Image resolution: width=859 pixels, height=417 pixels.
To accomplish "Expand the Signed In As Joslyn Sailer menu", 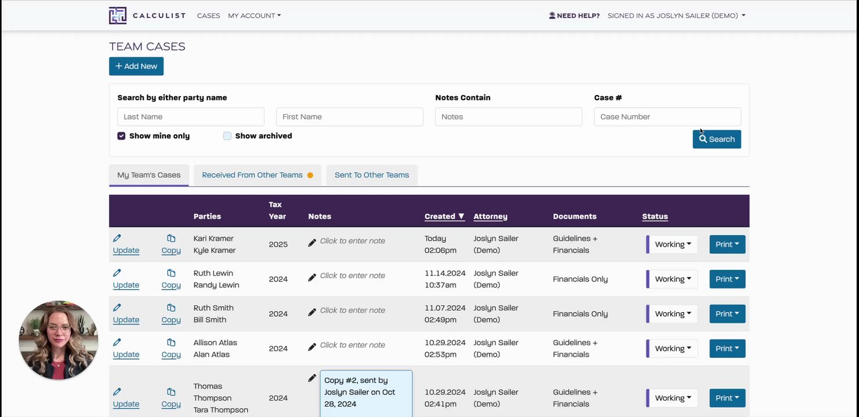I will pos(676,16).
